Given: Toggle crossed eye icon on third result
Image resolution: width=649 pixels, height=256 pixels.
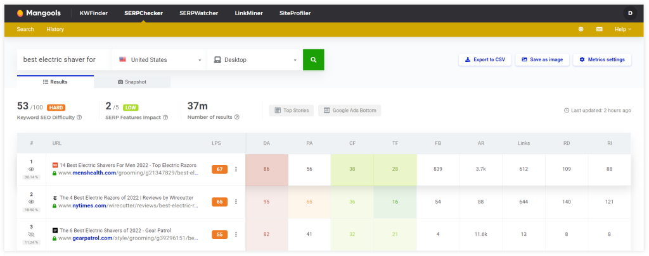Looking at the screenshot, I should coord(31,234).
